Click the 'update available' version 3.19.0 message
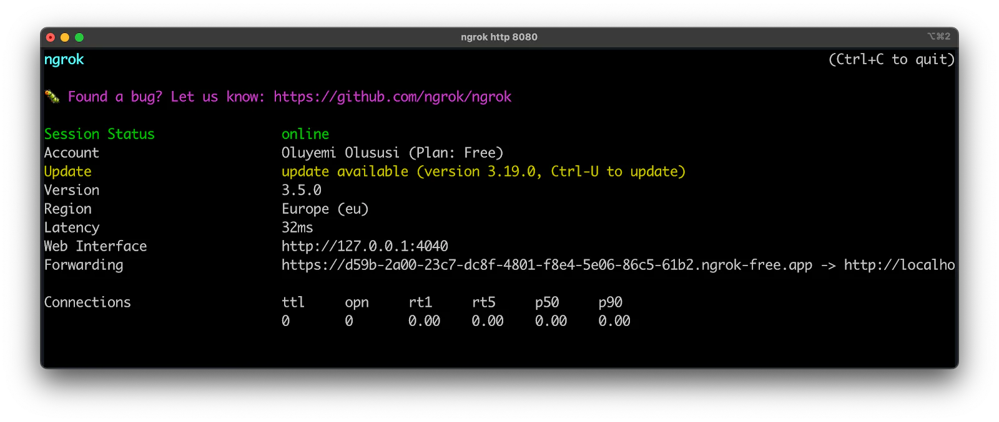 (483, 171)
